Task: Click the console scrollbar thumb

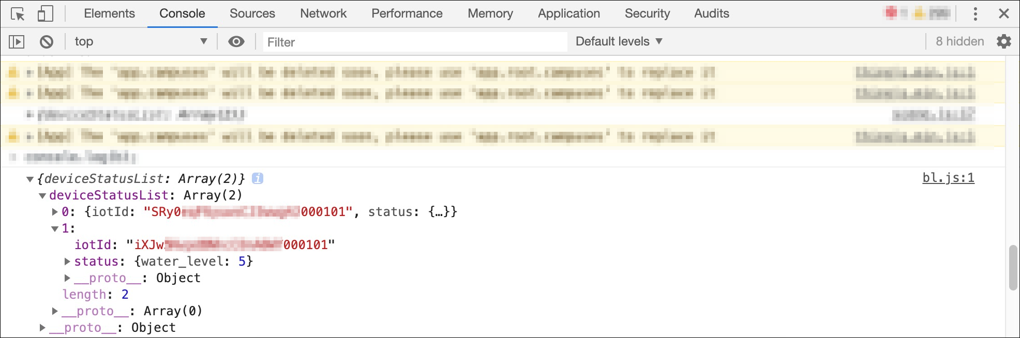Action: click(1013, 268)
